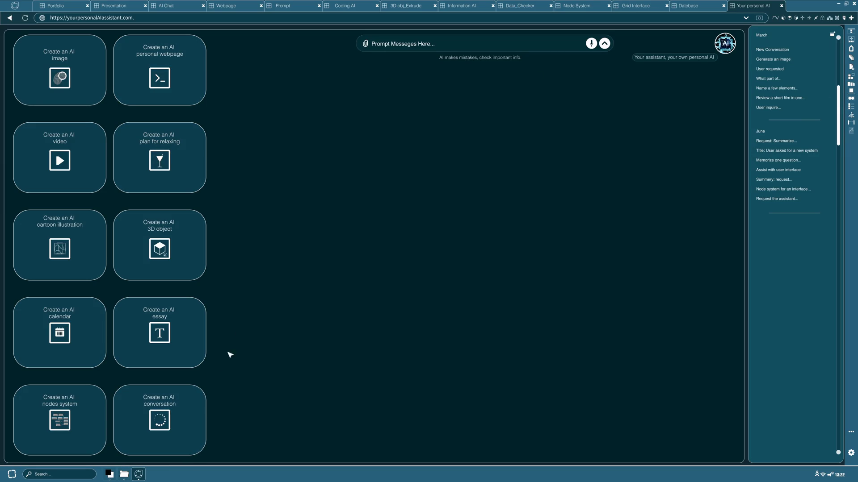Click the history panel scrollbar
Image resolution: width=858 pixels, height=482 pixels.
[x=838, y=115]
